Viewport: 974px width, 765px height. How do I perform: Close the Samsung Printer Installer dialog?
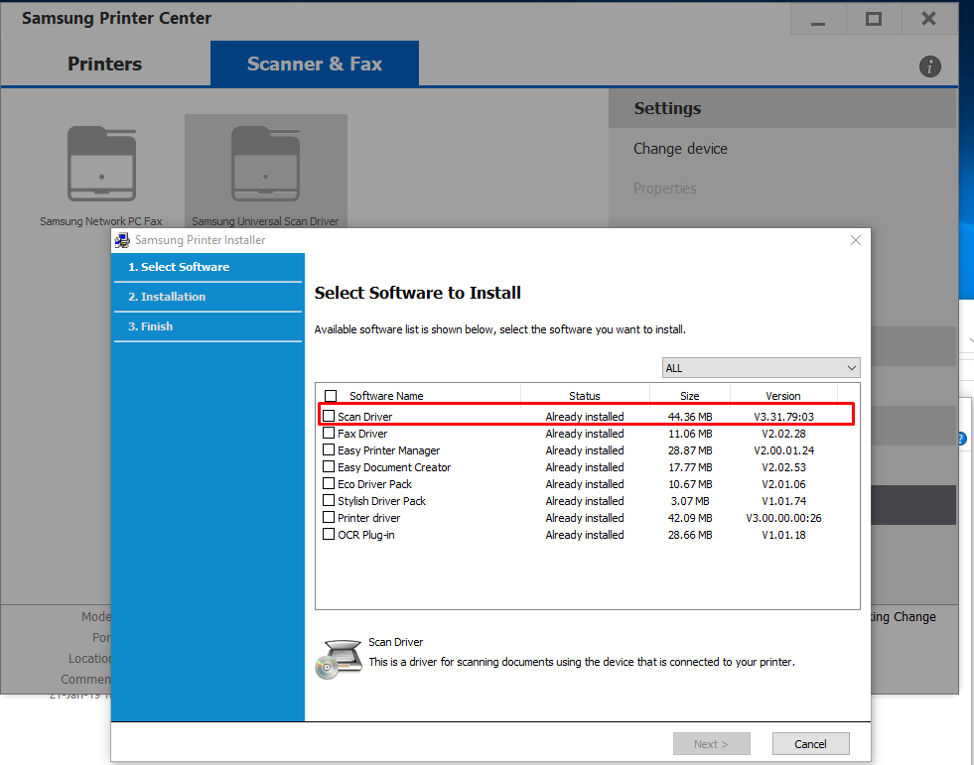click(x=856, y=240)
